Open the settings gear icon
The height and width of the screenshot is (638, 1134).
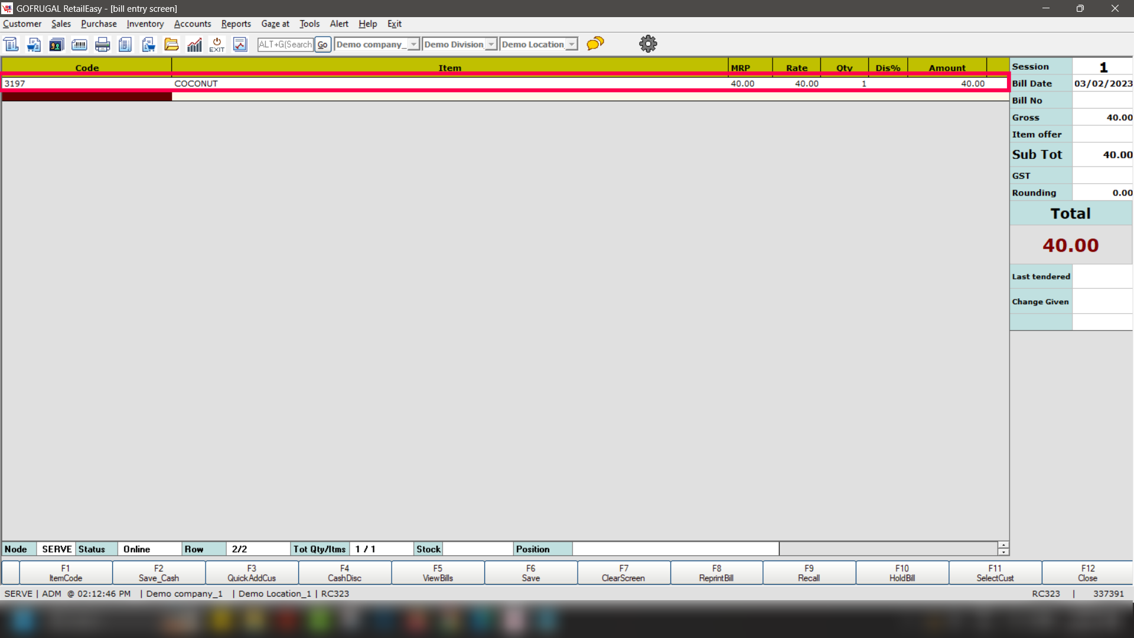click(x=648, y=44)
